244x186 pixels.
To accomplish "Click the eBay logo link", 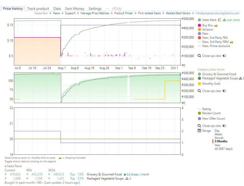I will click(x=117, y=8).
